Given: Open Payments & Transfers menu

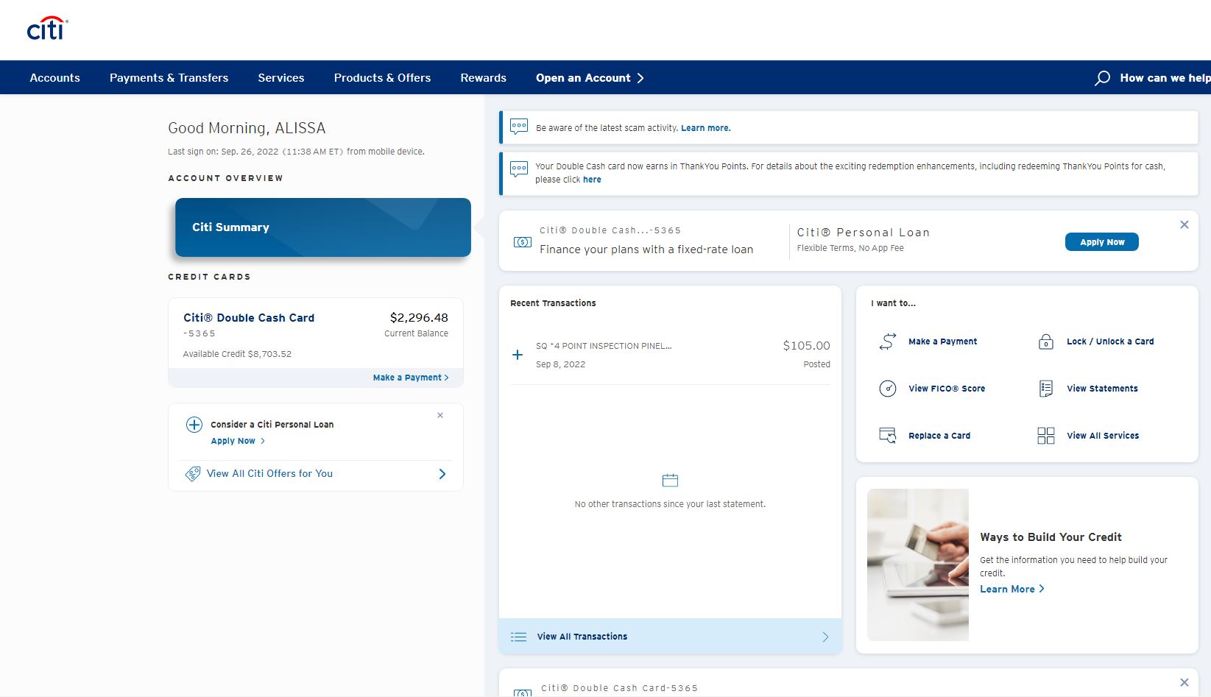Looking at the screenshot, I should 169,78.
